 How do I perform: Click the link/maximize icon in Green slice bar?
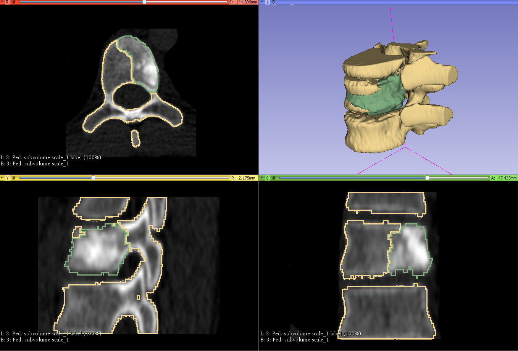273,178
